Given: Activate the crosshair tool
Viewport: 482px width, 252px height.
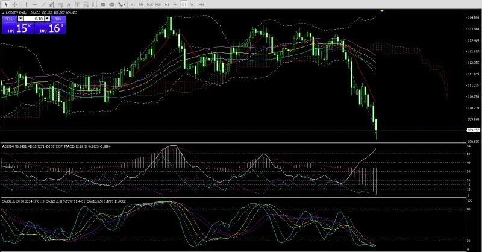Looking at the screenshot, I should [14, 4].
